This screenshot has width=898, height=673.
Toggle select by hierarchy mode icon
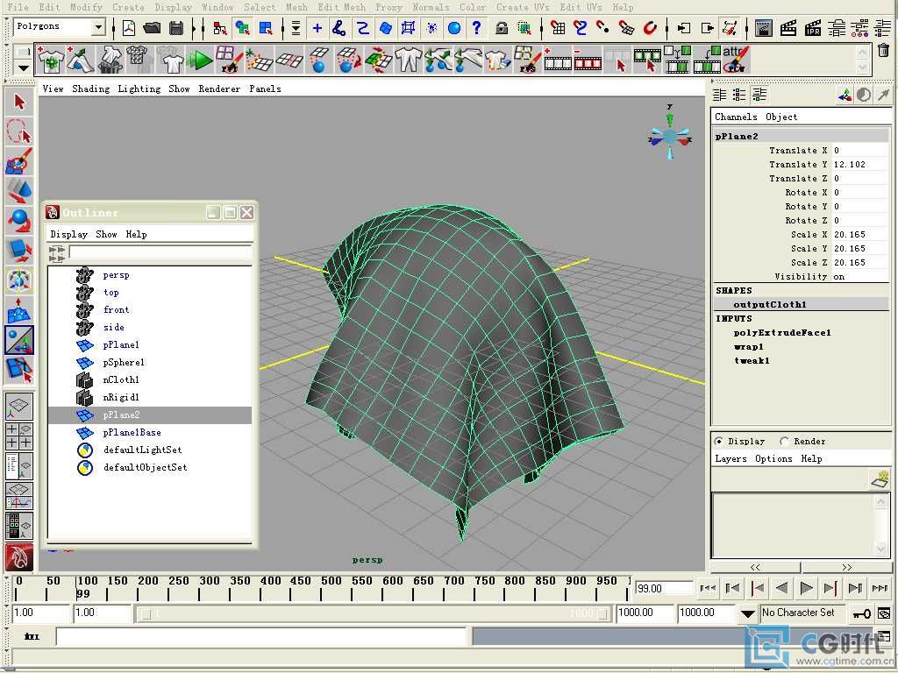click(x=220, y=27)
